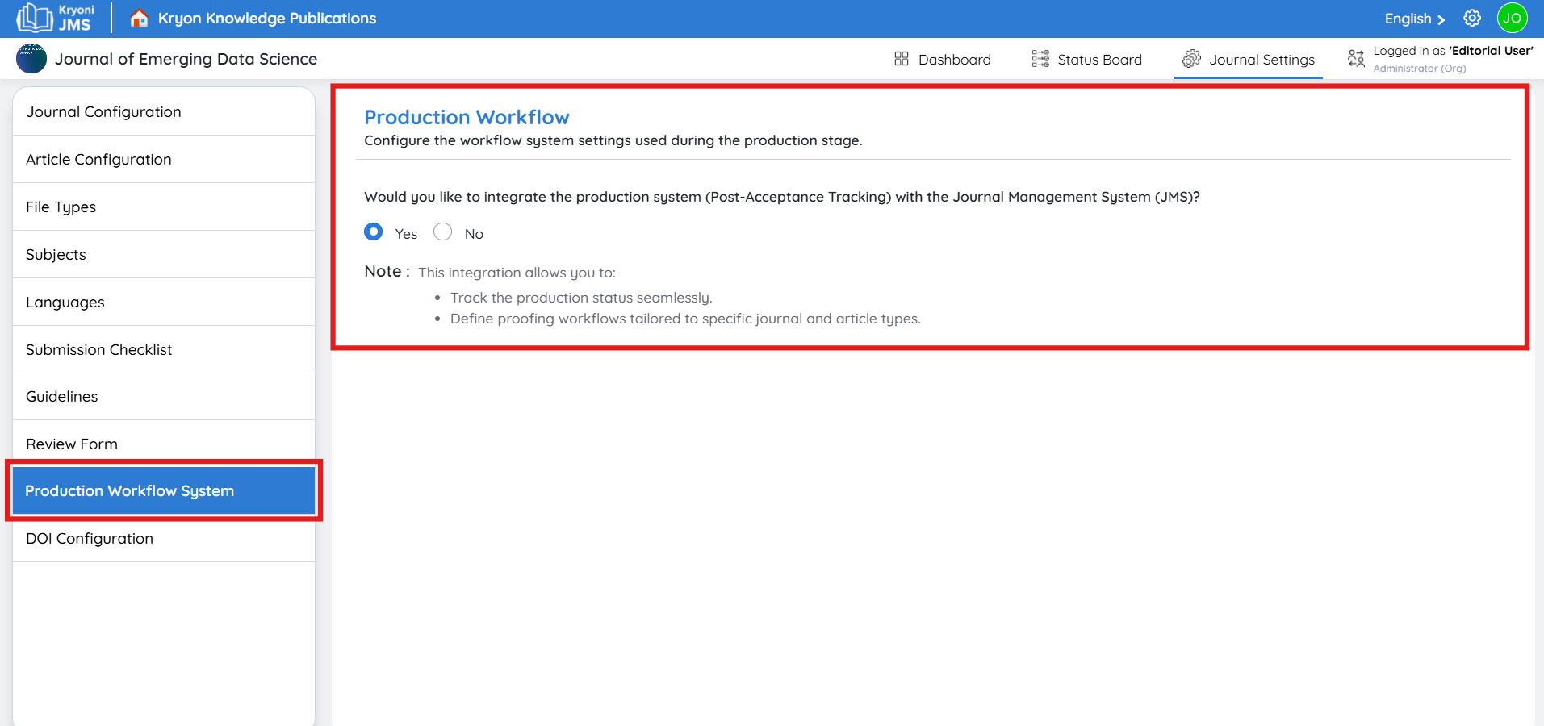Go to DOI Configuration settings
The width and height of the screenshot is (1544, 726).
pos(90,539)
